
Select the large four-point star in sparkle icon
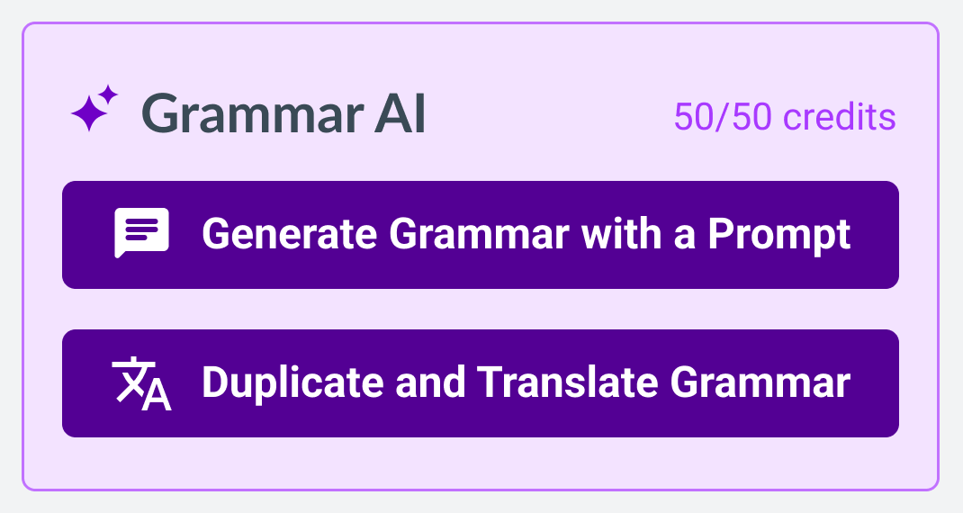(90, 113)
